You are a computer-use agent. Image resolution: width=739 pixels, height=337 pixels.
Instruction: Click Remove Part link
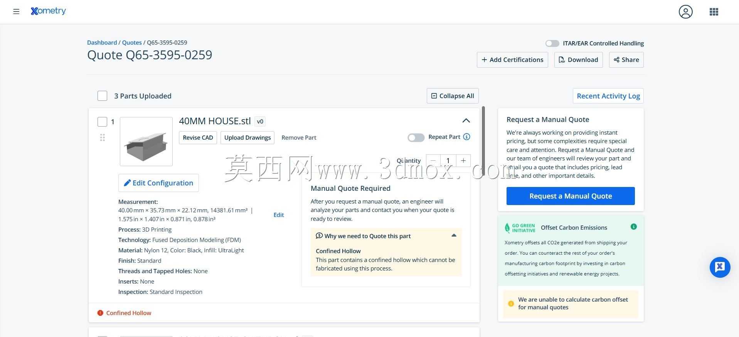299,138
